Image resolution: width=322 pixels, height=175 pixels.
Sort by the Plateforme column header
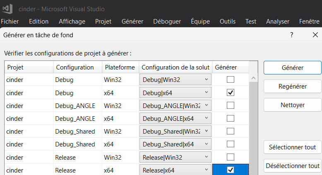pyautogui.click(x=120, y=67)
